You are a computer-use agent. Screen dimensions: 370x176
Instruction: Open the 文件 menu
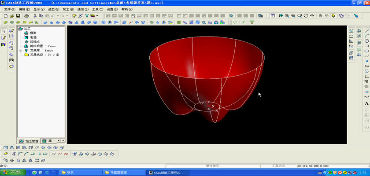coord(9,9)
